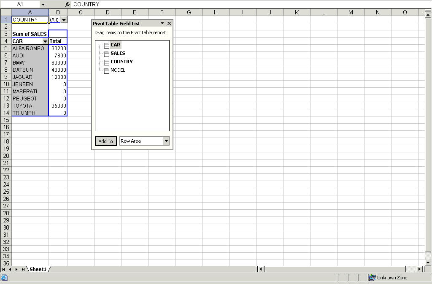Go to next sheet tab navigation arrow
The width and height of the screenshot is (432, 284).
(x=16, y=269)
